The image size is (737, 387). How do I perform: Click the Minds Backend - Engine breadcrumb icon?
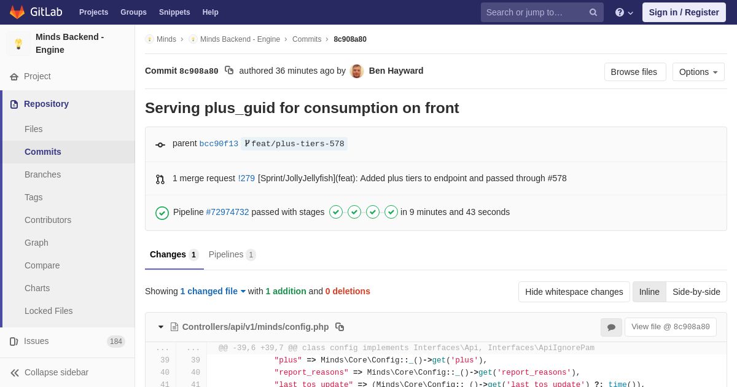pyautogui.click(x=193, y=39)
